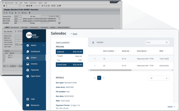This screenshot has width=179, height=111.
Task: Go to previous page with left arrow
Action: click(x=95, y=78)
